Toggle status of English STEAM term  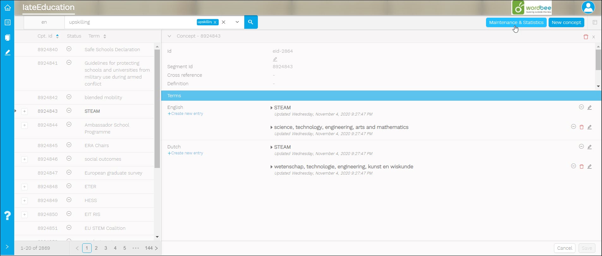(581, 107)
